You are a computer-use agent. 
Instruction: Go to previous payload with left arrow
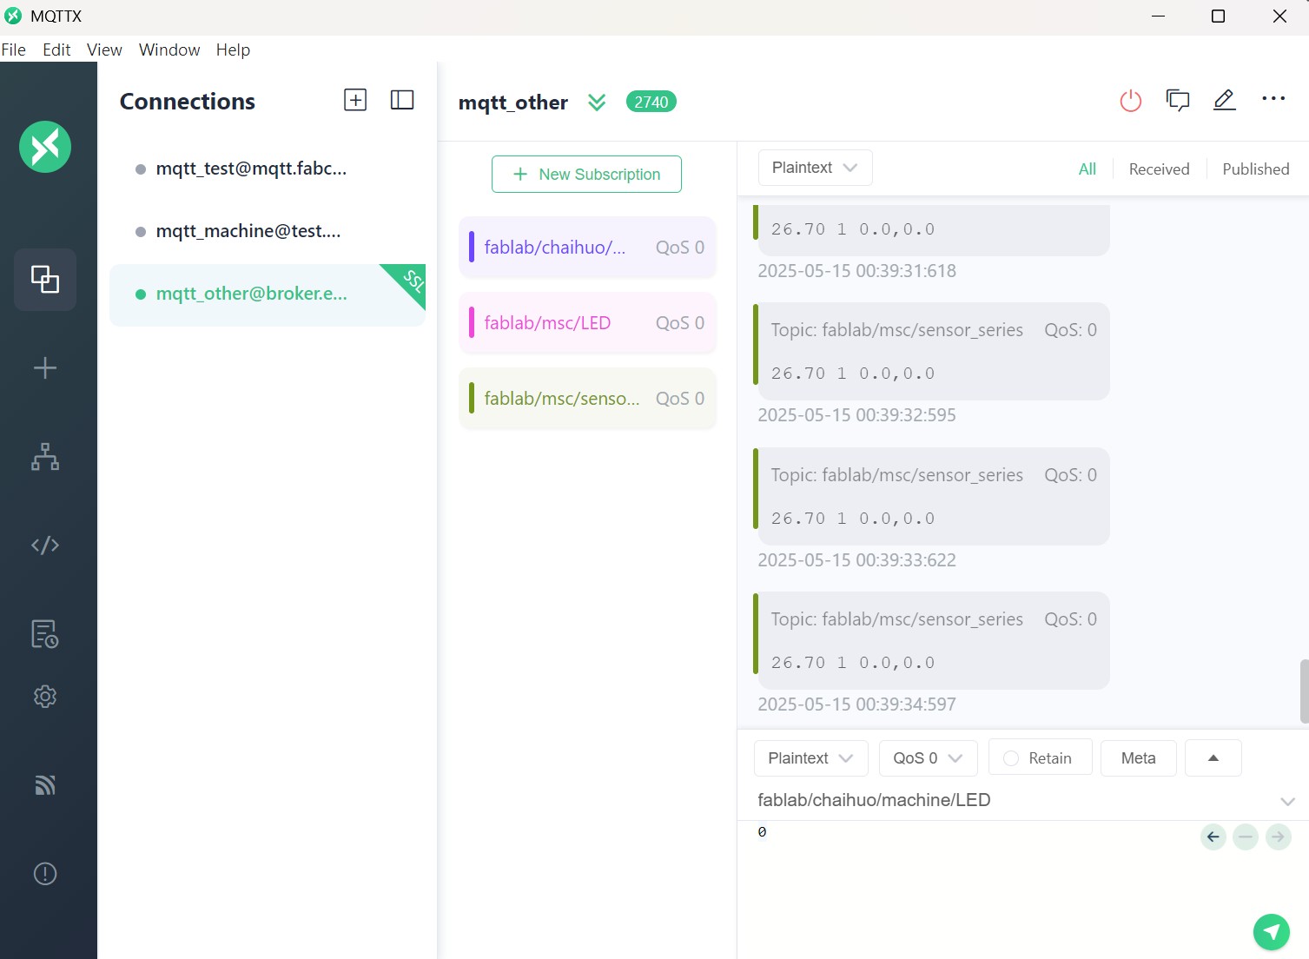tap(1213, 837)
